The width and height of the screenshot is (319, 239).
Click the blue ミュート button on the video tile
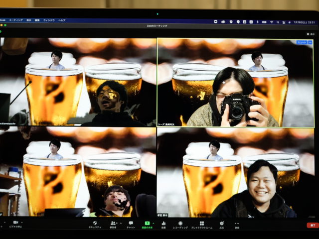coord(302,43)
